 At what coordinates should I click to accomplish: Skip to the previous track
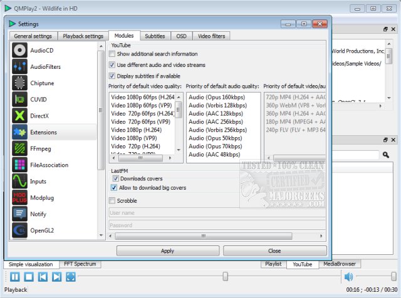[x=43, y=277]
